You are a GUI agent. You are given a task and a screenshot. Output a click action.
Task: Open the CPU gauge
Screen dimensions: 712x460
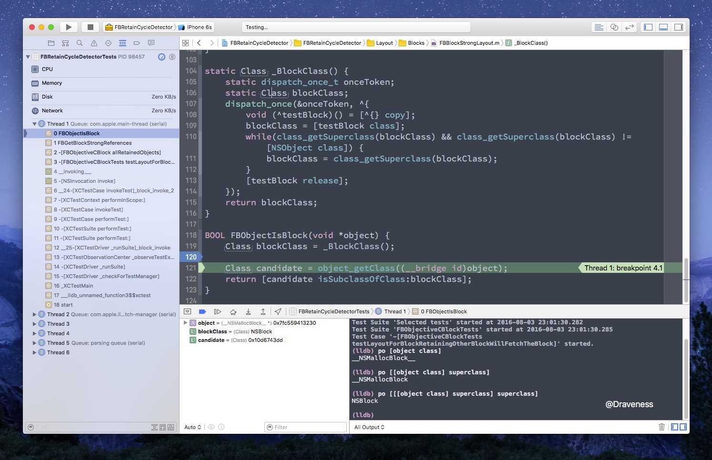click(x=101, y=69)
